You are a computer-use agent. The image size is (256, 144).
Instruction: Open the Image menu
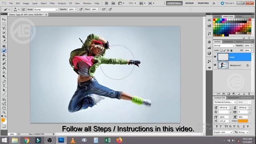26,3
